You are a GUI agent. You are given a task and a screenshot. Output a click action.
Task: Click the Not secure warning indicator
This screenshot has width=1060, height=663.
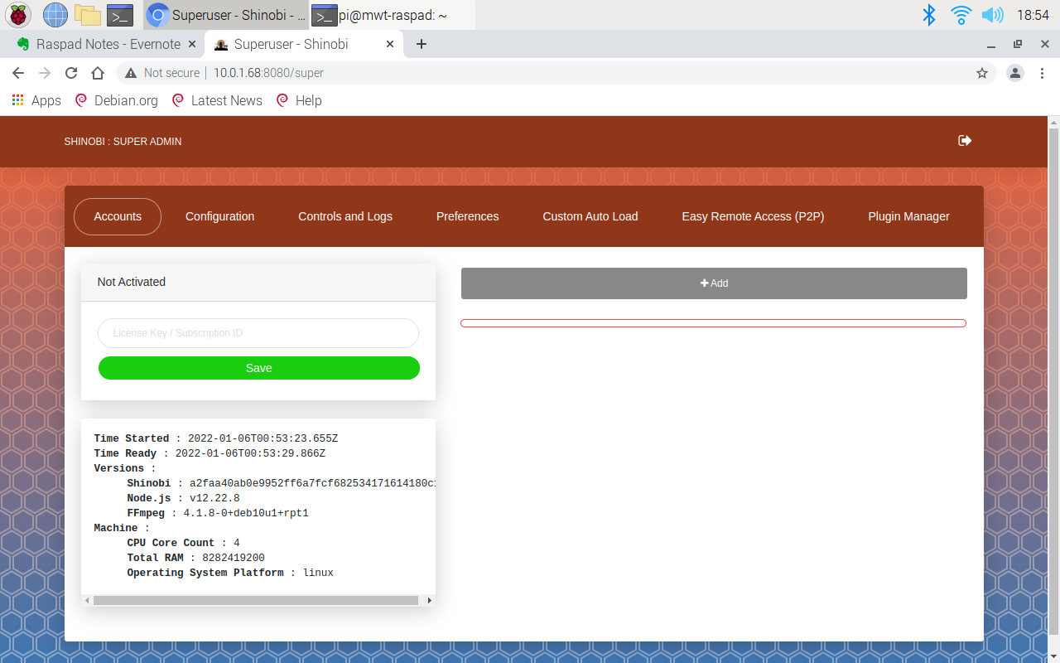tap(162, 73)
